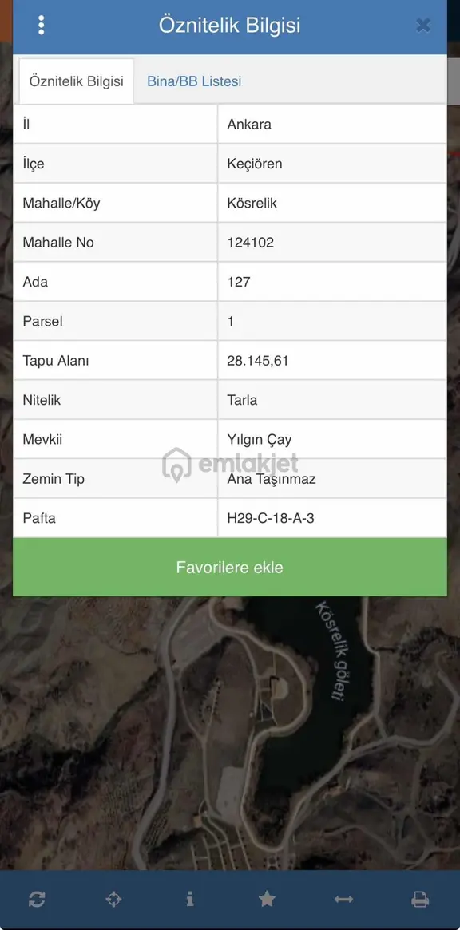Tap the Kösrelik göleti map label
460x930 pixels.
(x=334, y=651)
